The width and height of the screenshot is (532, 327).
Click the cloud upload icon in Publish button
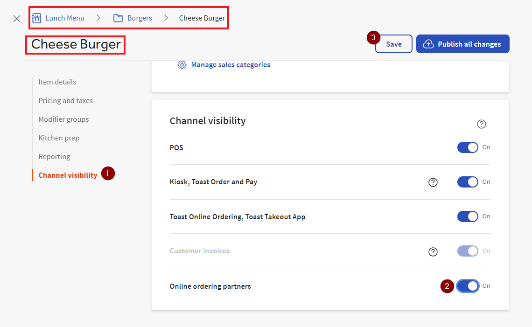tap(428, 44)
